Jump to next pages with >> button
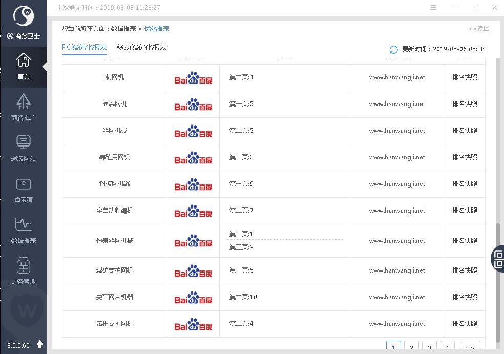504x354 pixels. [x=470, y=347]
